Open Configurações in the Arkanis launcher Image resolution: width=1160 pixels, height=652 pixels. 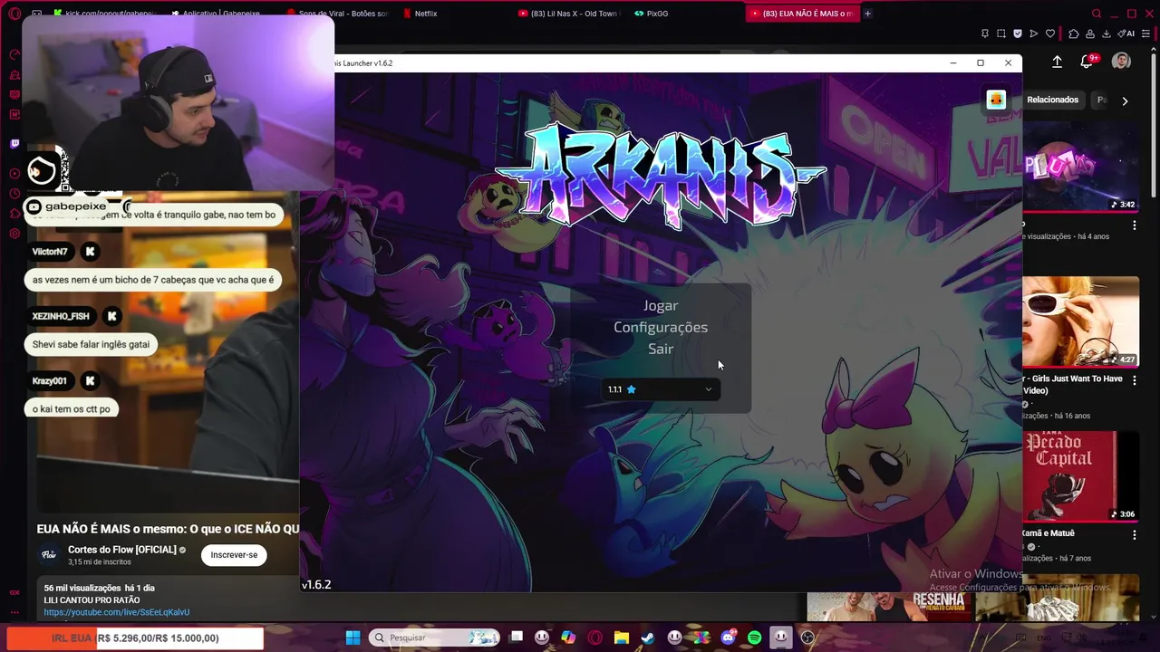(661, 327)
